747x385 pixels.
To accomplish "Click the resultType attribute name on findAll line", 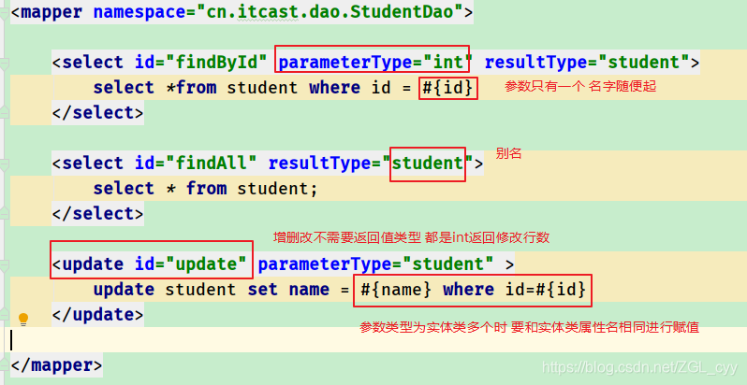I will [x=319, y=164].
